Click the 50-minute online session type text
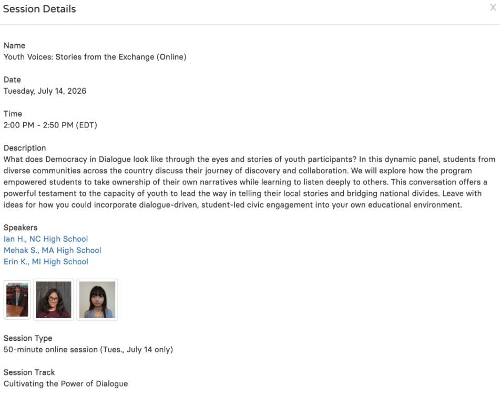500x395 pixels. (x=88, y=350)
